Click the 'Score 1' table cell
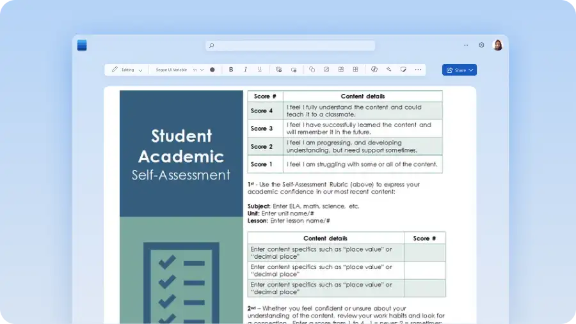This screenshot has width=576, height=324. [x=265, y=164]
